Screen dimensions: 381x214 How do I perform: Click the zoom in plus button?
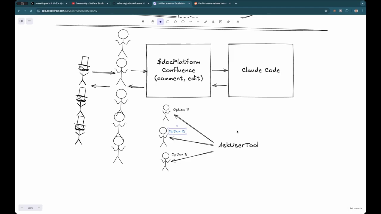[39, 208]
